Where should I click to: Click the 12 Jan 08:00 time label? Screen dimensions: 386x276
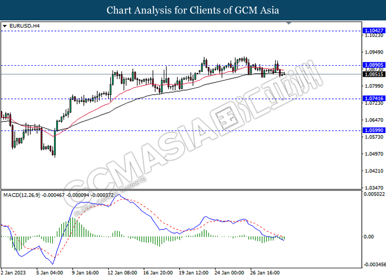(122, 273)
